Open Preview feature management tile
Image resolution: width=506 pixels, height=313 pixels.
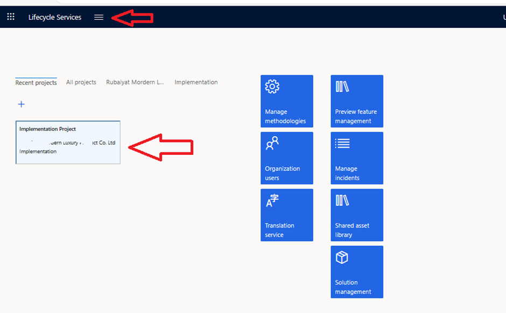click(x=357, y=101)
